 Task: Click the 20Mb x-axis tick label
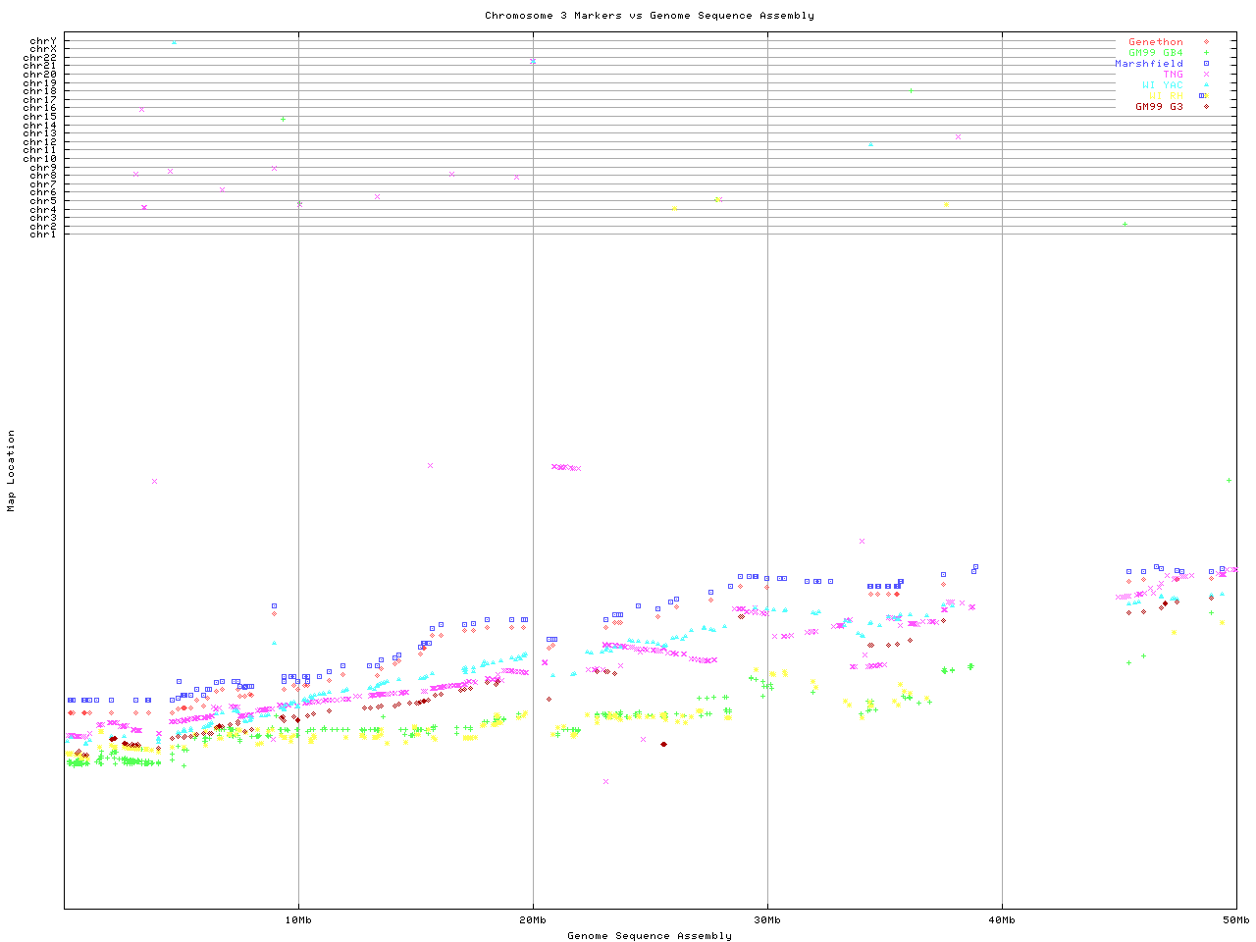pyautogui.click(x=533, y=920)
